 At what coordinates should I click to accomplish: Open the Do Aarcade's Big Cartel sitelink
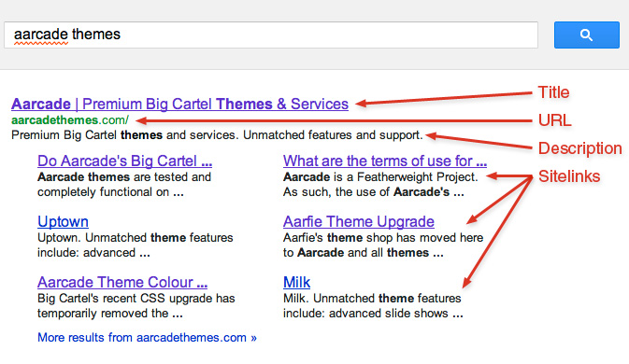(124, 161)
